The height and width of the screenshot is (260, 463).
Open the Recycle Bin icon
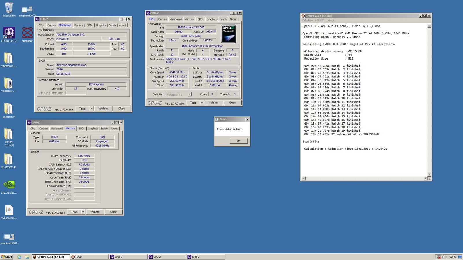tap(9, 8)
